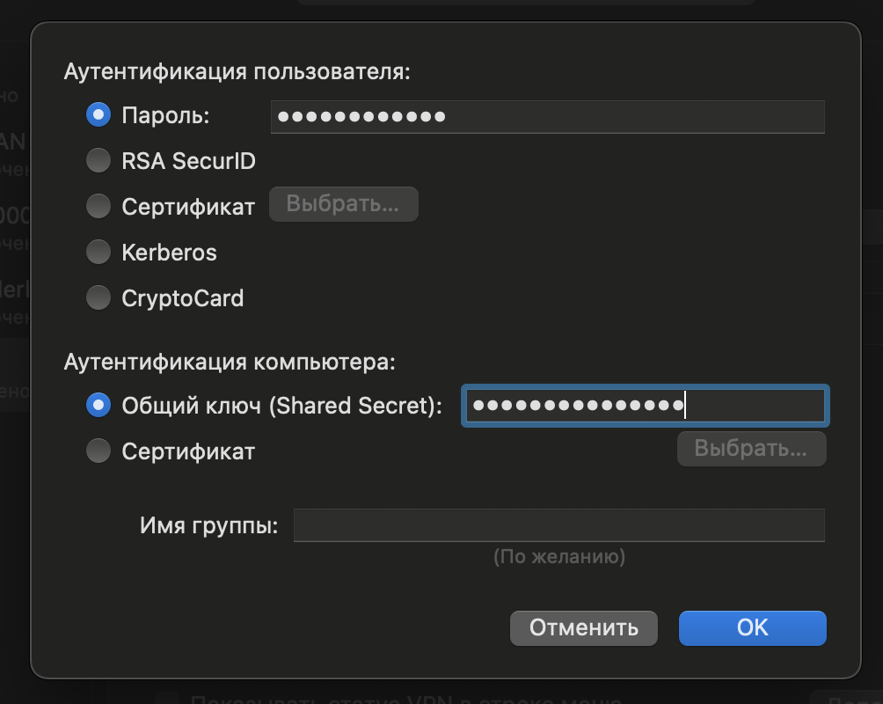Focus the Shared Secret key field
Image resolution: width=883 pixels, height=704 pixels.
click(x=644, y=406)
